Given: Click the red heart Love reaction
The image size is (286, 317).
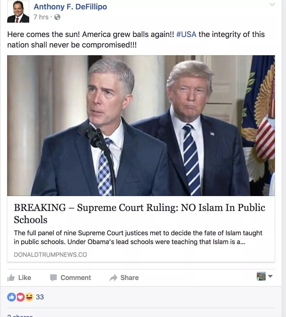Looking at the screenshot, I should (x=20, y=297).
